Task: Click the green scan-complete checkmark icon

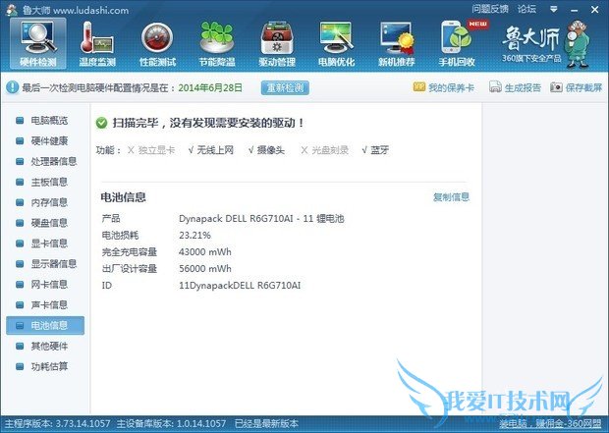Action: (x=102, y=123)
